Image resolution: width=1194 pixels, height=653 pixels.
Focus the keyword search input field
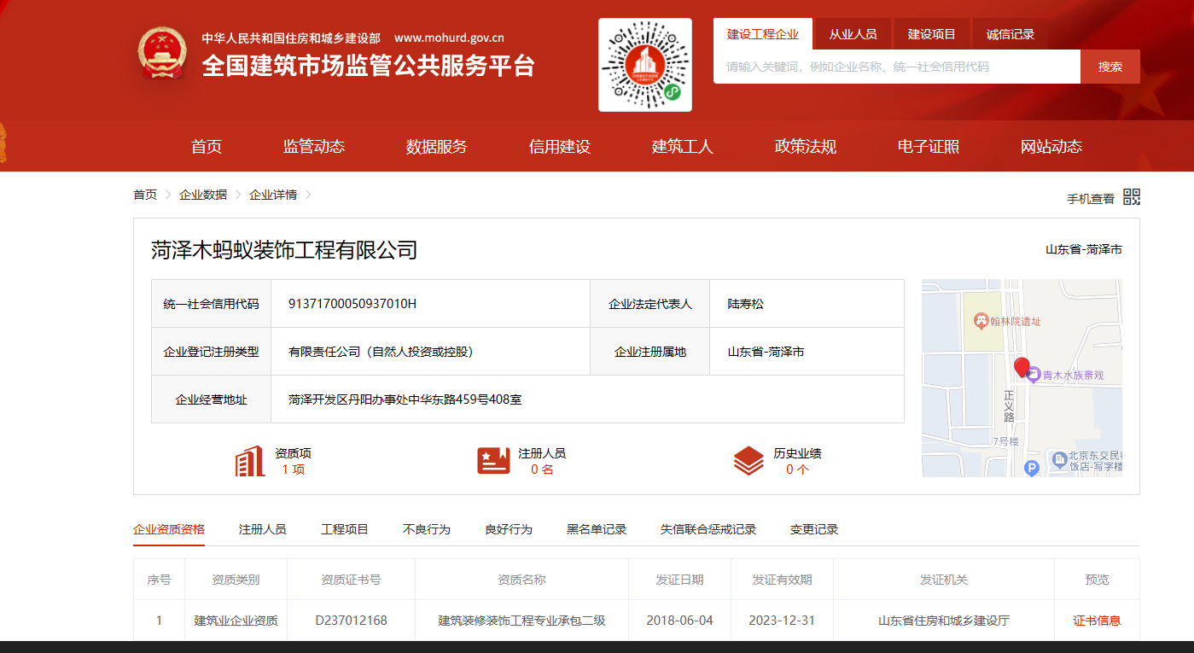[897, 67]
